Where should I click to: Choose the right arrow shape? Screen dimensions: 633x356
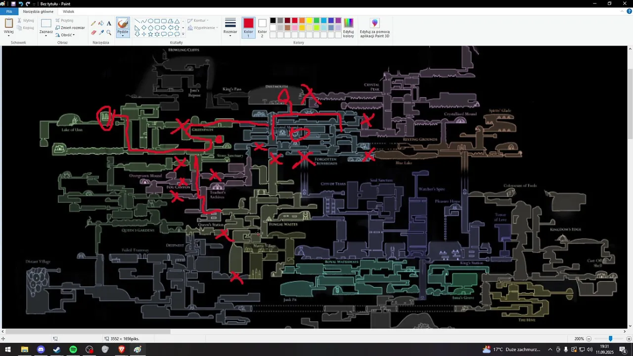pos(164,28)
